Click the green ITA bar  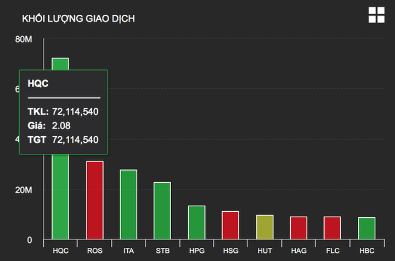[128, 205]
